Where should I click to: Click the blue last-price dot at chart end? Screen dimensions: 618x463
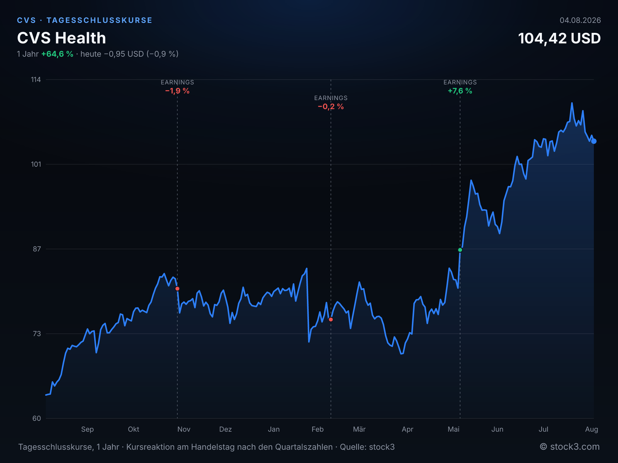tap(594, 141)
